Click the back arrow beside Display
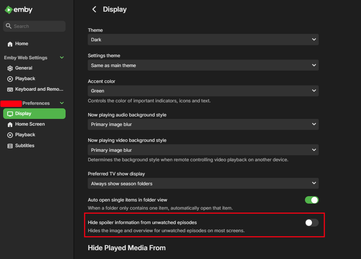 click(x=94, y=10)
